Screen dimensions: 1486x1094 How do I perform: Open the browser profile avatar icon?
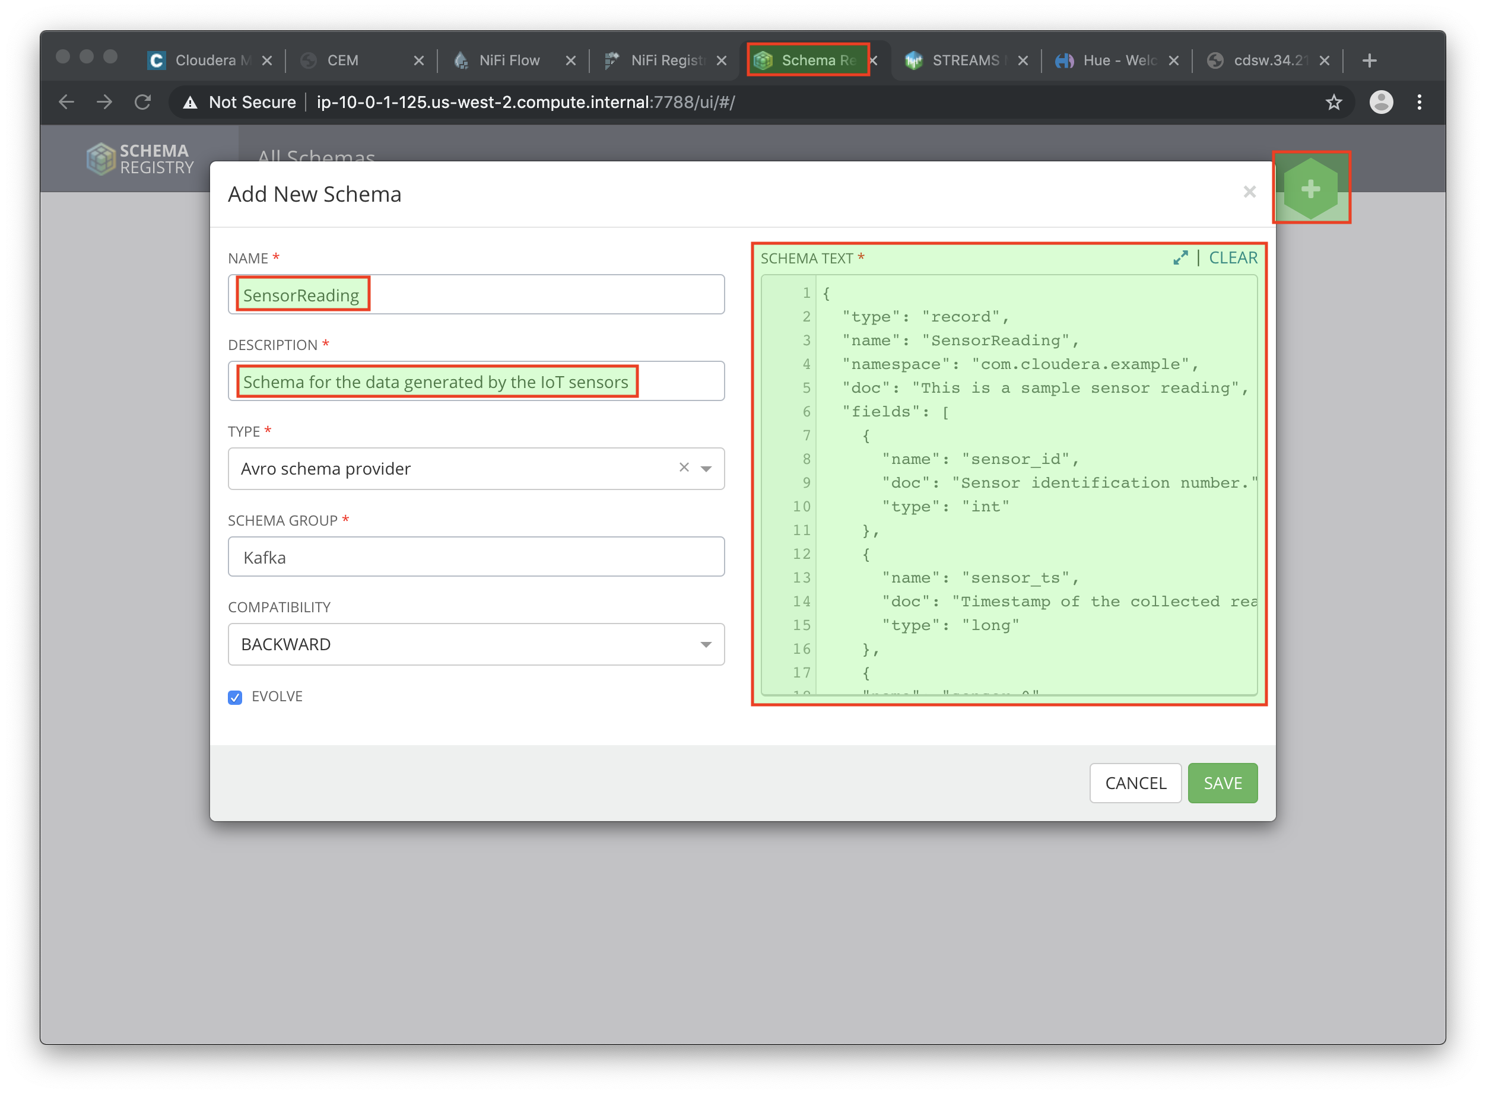tap(1380, 102)
